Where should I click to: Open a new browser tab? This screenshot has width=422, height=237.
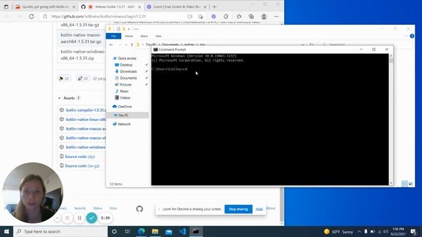(214, 7)
